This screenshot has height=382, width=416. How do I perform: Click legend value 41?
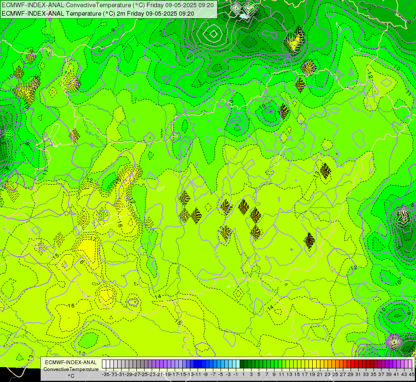pyautogui.click(x=396, y=374)
